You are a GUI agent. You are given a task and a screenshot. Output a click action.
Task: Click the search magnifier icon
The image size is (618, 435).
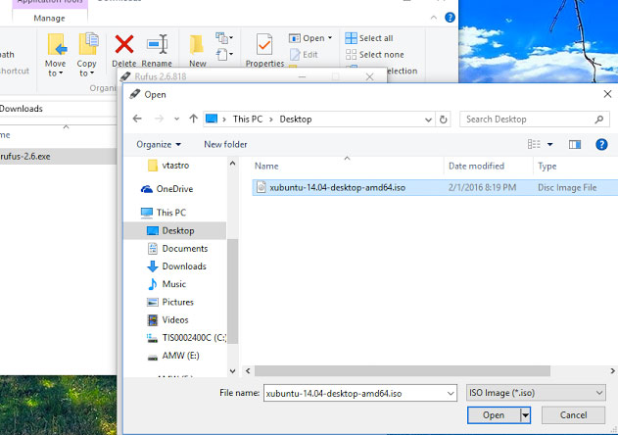[599, 120]
